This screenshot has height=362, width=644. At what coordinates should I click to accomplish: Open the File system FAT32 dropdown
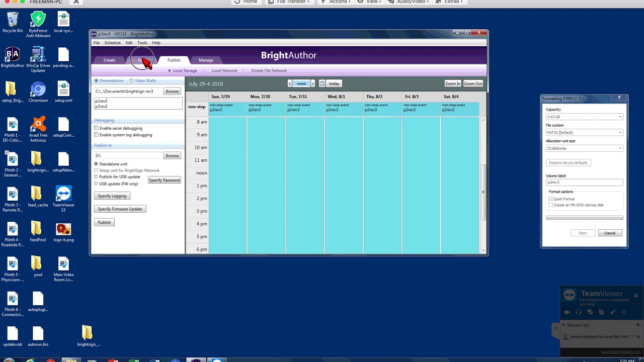click(584, 132)
